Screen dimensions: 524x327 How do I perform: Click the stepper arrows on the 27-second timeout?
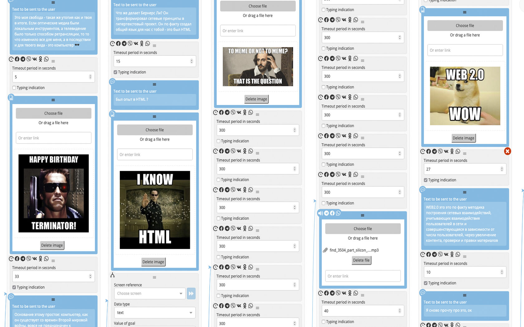point(502,169)
